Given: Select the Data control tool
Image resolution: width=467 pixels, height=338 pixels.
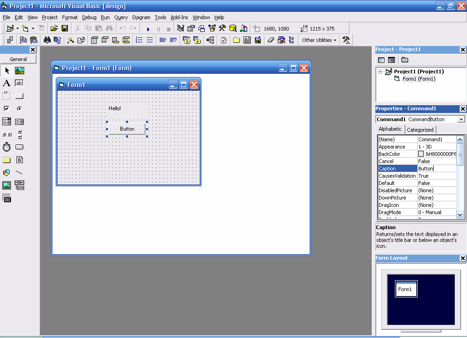Looking at the screenshot, I should tap(19, 185).
